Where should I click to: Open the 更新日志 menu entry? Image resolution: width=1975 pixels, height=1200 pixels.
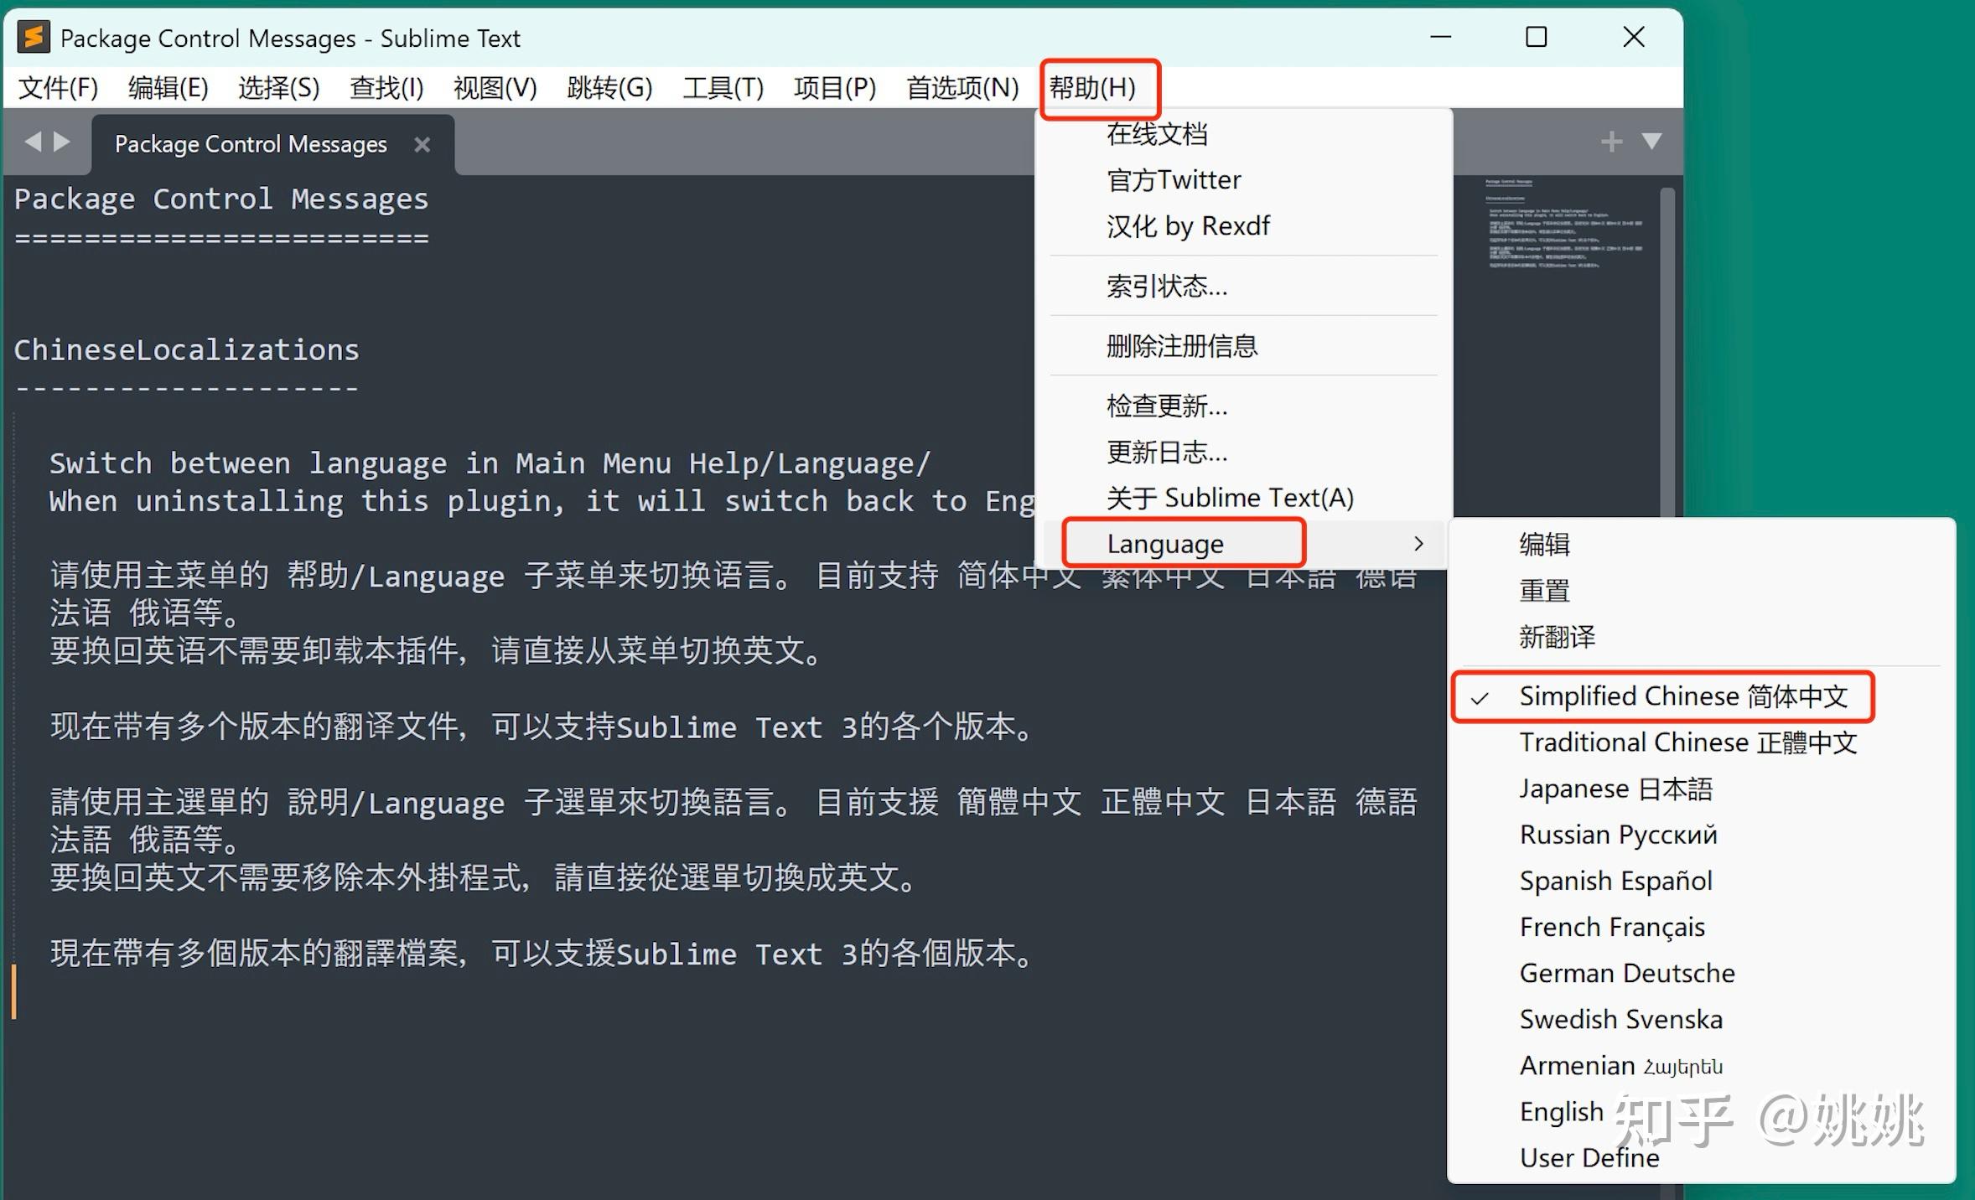tap(1166, 452)
